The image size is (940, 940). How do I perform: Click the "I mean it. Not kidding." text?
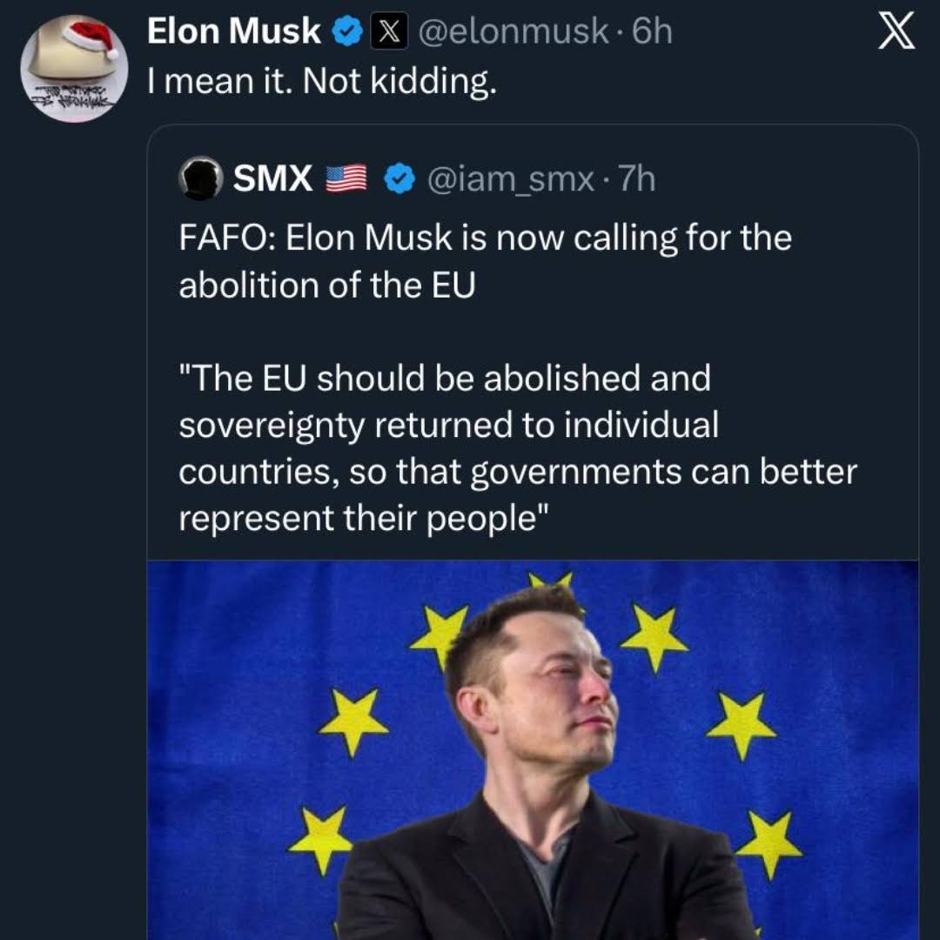tap(322, 82)
